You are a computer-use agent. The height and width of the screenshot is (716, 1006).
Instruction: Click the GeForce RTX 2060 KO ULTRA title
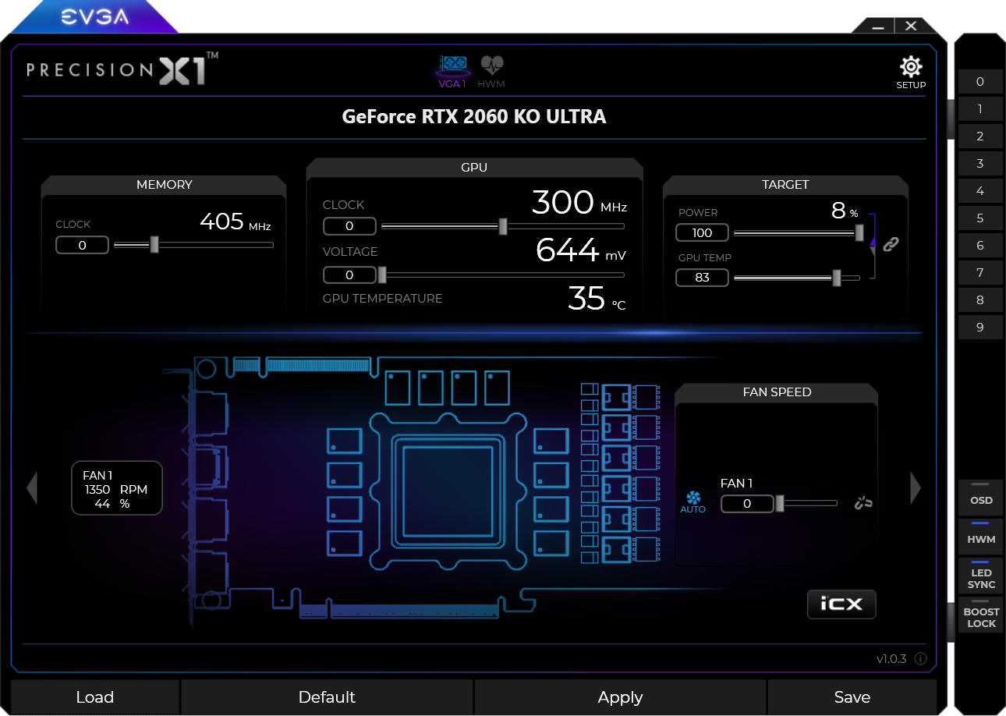pyautogui.click(x=474, y=117)
